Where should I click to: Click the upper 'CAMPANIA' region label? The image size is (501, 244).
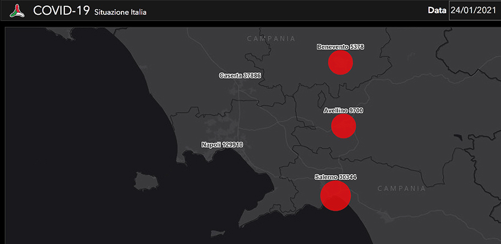pos(271,39)
